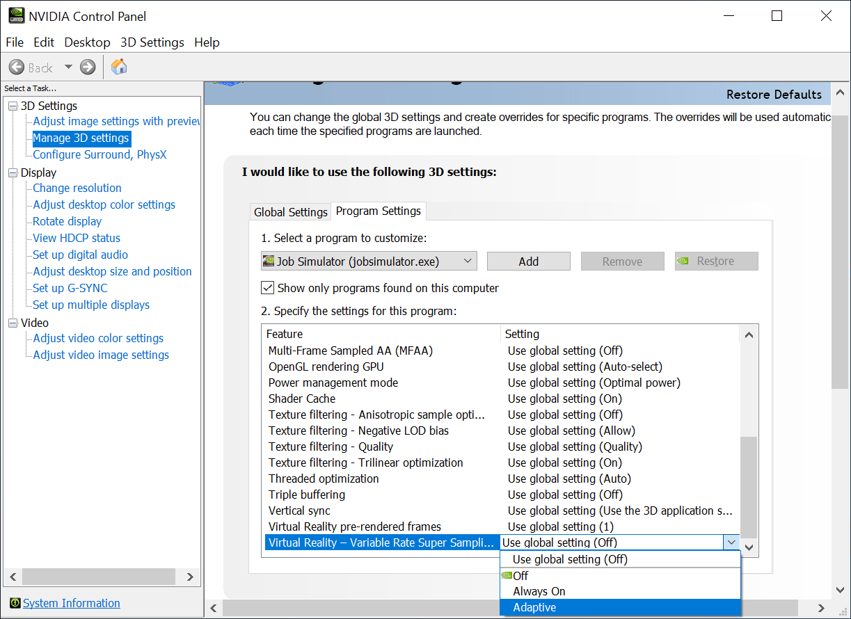The width and height of the screenshot is (851, 619).
Task: Click the NVIDIA Control Panel title icon
Action: [15, 15]
